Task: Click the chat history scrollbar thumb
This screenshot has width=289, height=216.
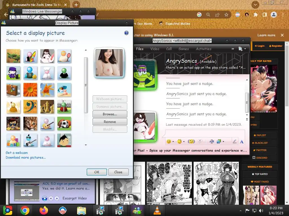Action: point(247,102)
